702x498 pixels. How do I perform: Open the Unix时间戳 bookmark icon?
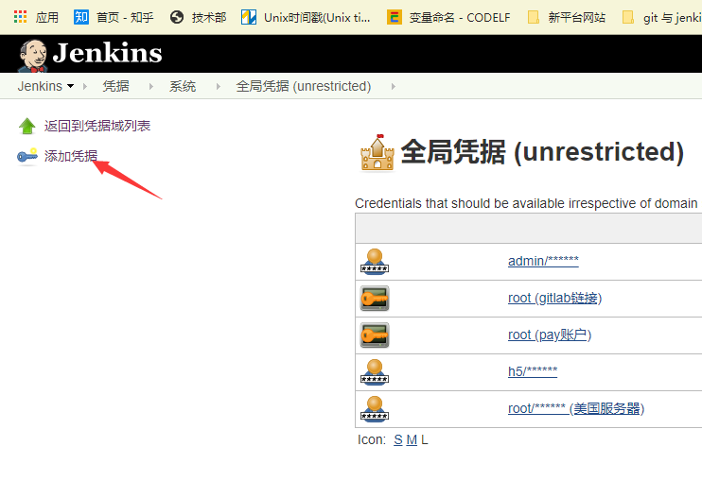(249, 17)
